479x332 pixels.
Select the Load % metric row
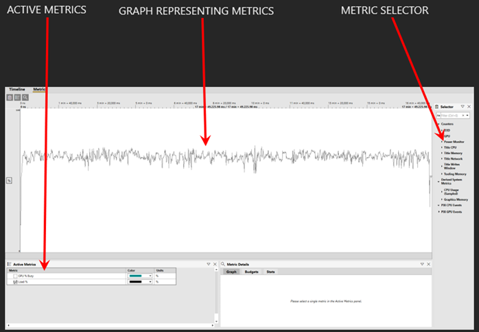(x=91, y=282)
